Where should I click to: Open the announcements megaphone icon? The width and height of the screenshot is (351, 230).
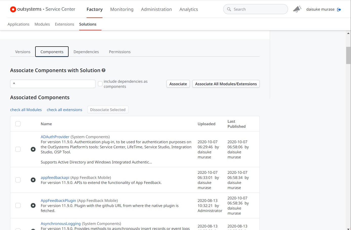coord(297,9)
